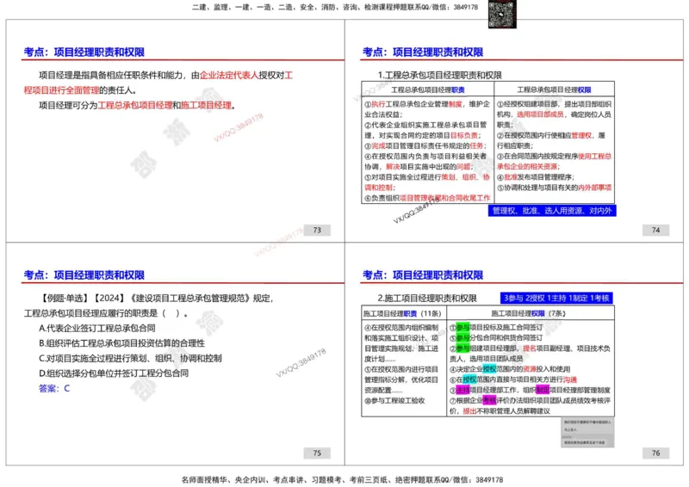This screenshot has height=487, width=689.
Task: Click page number 76 badge
Action: [655, 453]
